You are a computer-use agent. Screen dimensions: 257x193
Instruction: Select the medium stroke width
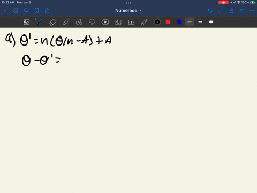pyautogui.click(x=200, y=22)
